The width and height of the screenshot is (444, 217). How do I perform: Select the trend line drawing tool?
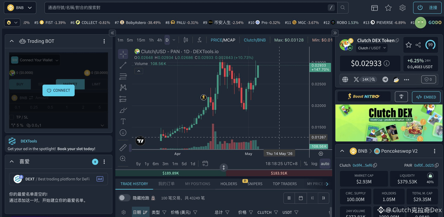click(123, 65)
